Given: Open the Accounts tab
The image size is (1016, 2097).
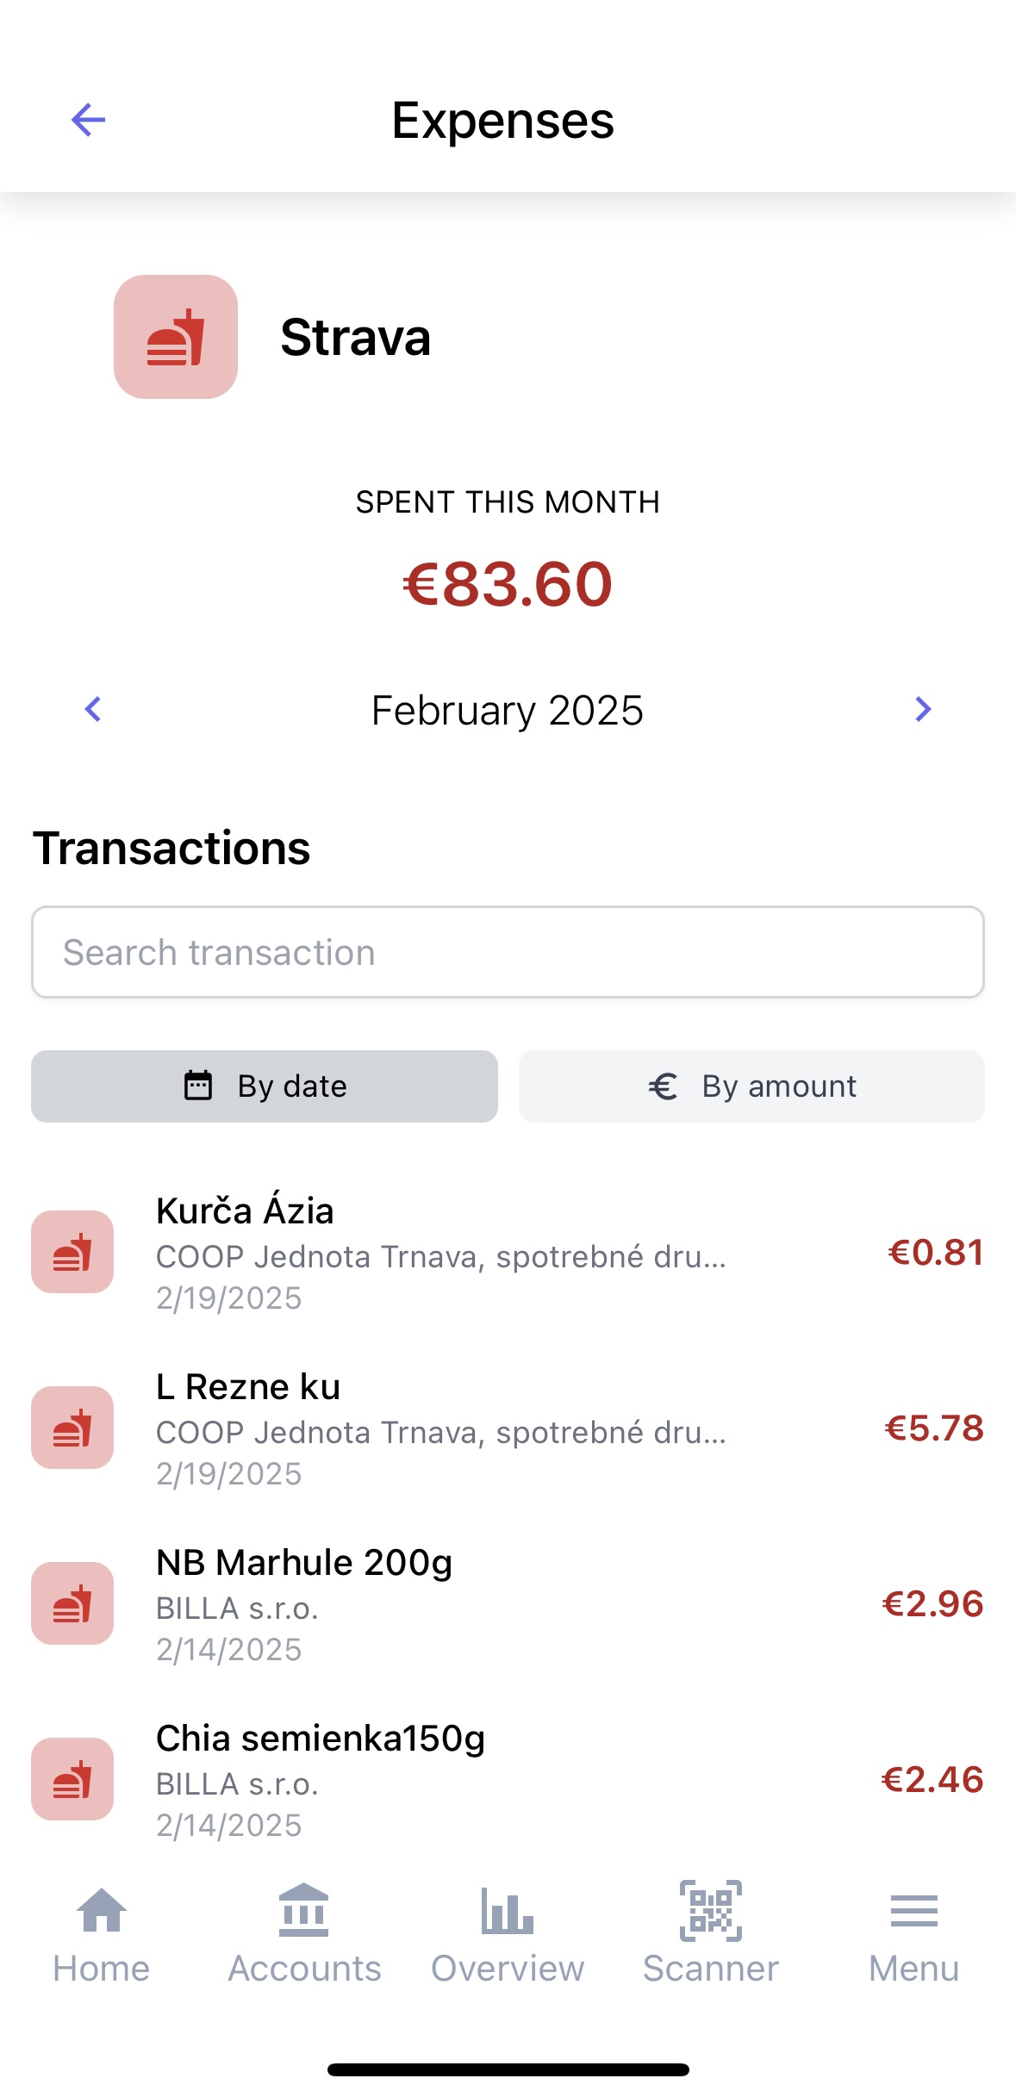Looking at the screenshot, I should click(x=304, y=1933).
